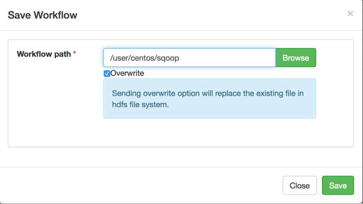This screenshot has width=363, height=204.
Task: Click the 'hdfs file system' text line
Action: 140,104
